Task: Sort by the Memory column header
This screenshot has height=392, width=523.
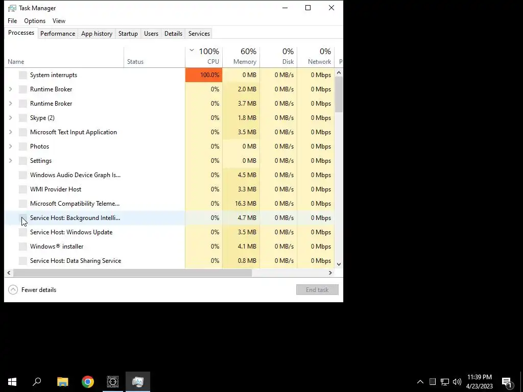Action: pos(241,57)
